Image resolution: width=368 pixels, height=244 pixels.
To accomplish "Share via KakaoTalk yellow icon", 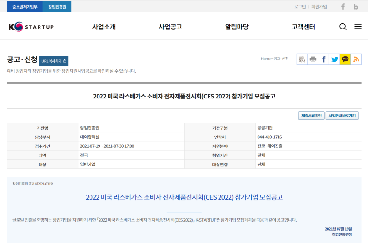I will point(345,59).
